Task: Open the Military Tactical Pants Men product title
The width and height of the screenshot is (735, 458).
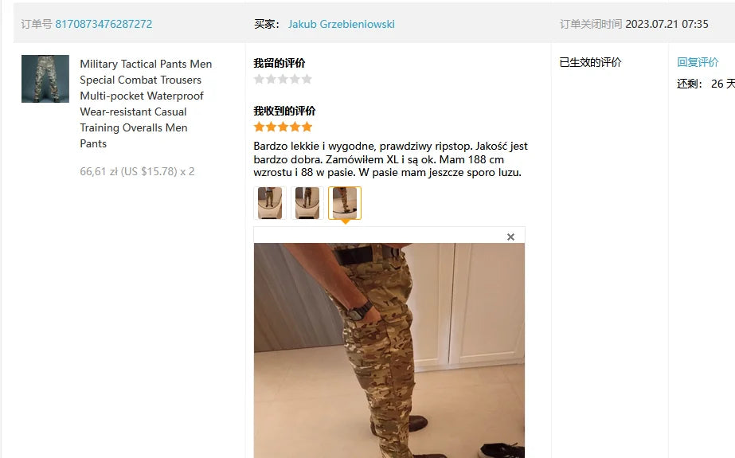Action: pos(146,104)
